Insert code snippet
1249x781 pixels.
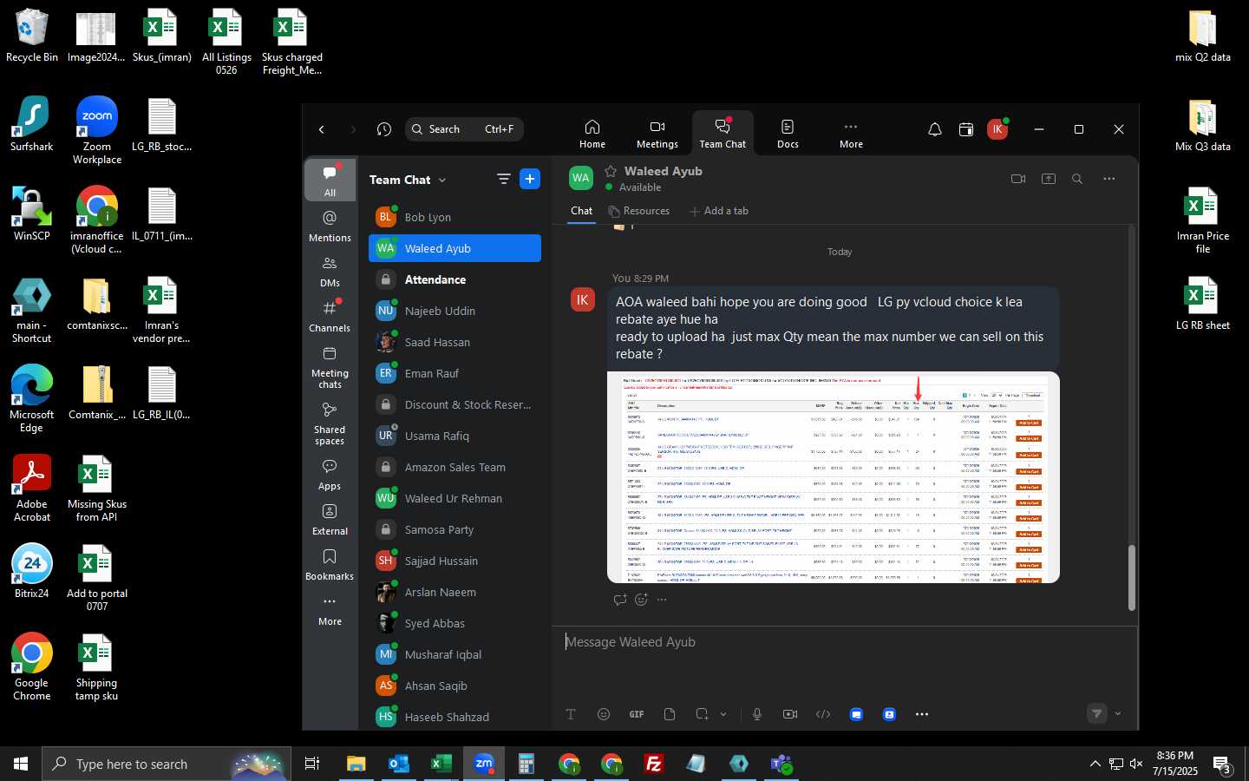pyautogui.click(x=823, y=714)
